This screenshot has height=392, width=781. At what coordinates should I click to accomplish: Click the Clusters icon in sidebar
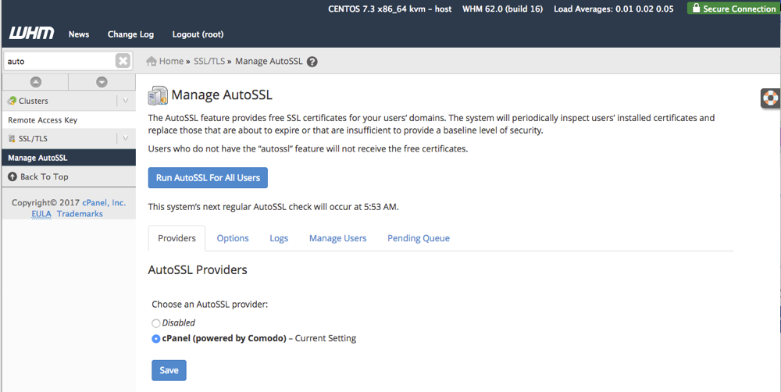click(x=12, y=101)
